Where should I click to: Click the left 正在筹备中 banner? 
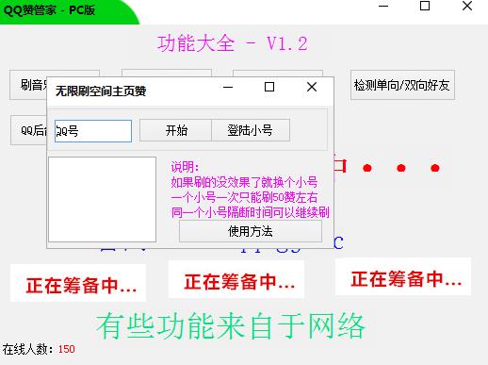tap(78, 283)
